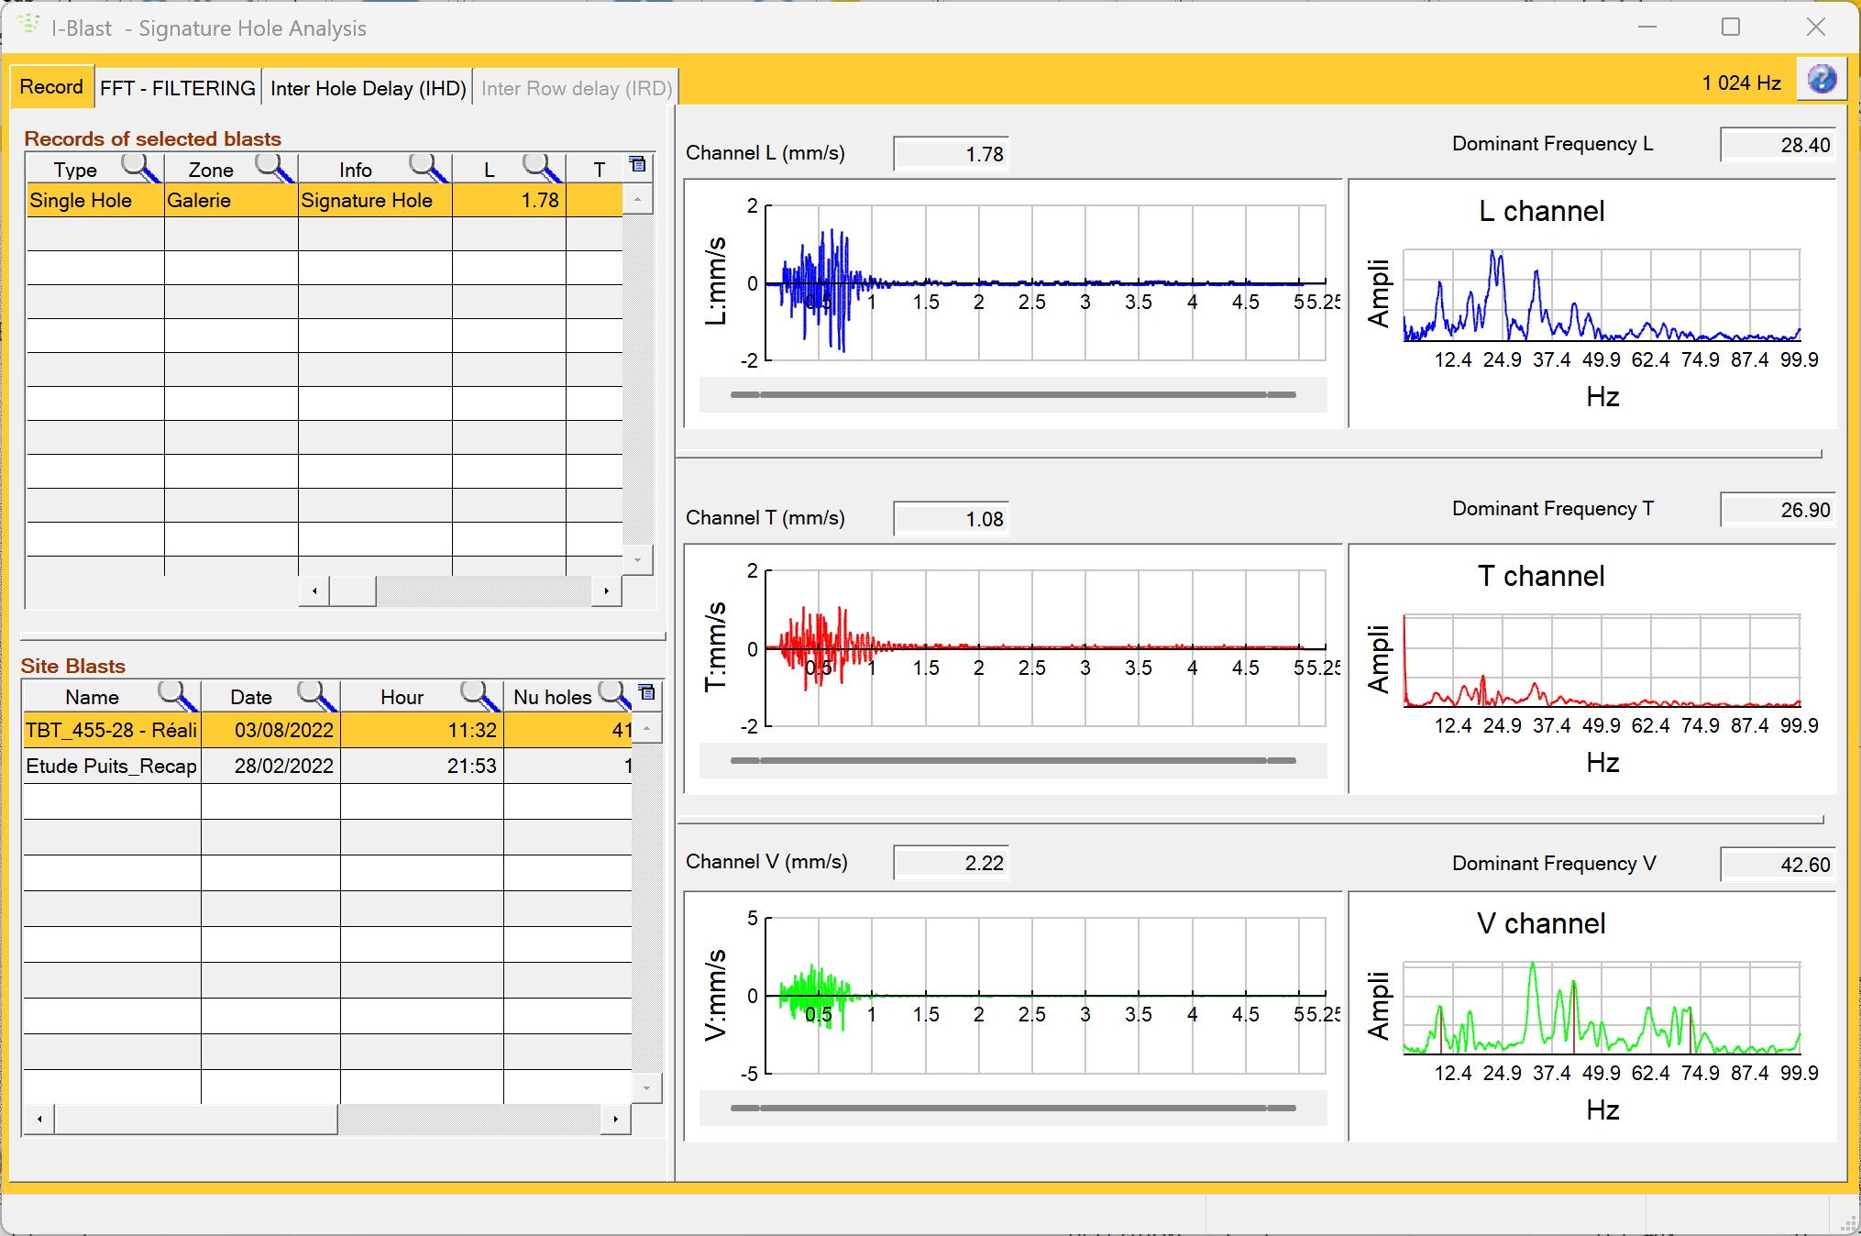
Task: Click the Channel V value field showing 2.22
Action: pos(951,862)
